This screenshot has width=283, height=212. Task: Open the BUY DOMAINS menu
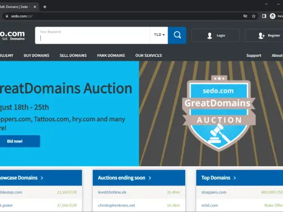click(x=36, y=55)
